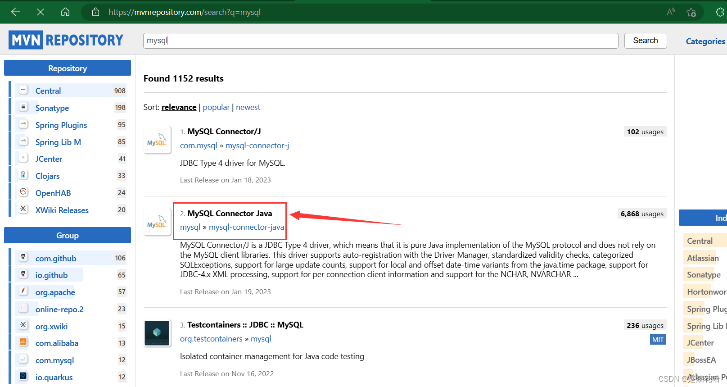Click the MIT license badge
Screen dimensions: 727x387
(658, 340)
